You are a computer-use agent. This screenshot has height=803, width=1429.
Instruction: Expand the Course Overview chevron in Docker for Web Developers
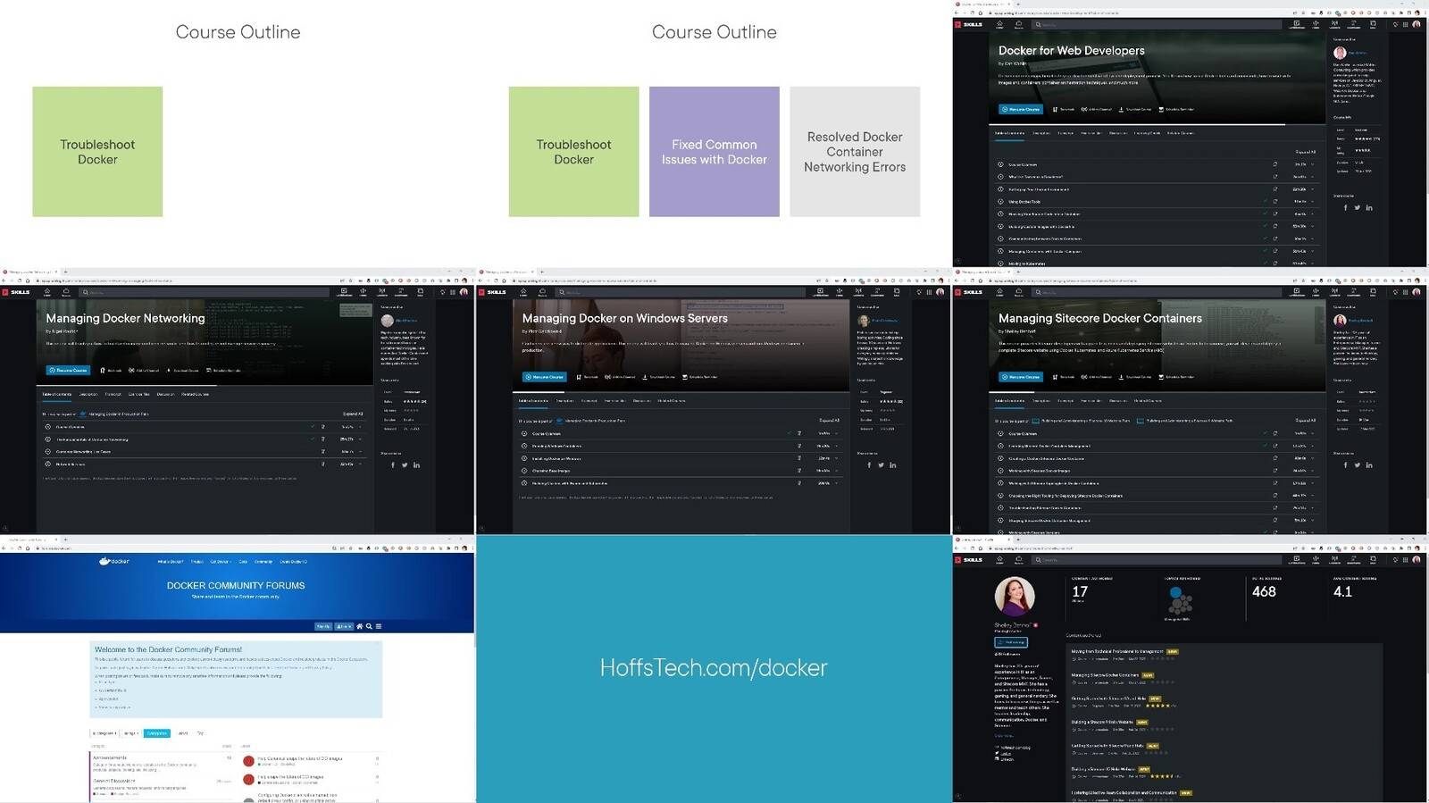[1312, 164]
